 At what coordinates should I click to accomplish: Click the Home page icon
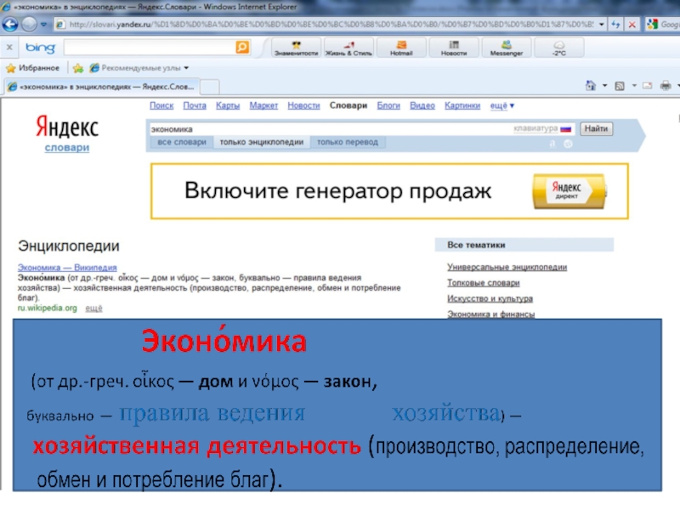(x=590, y=86)
